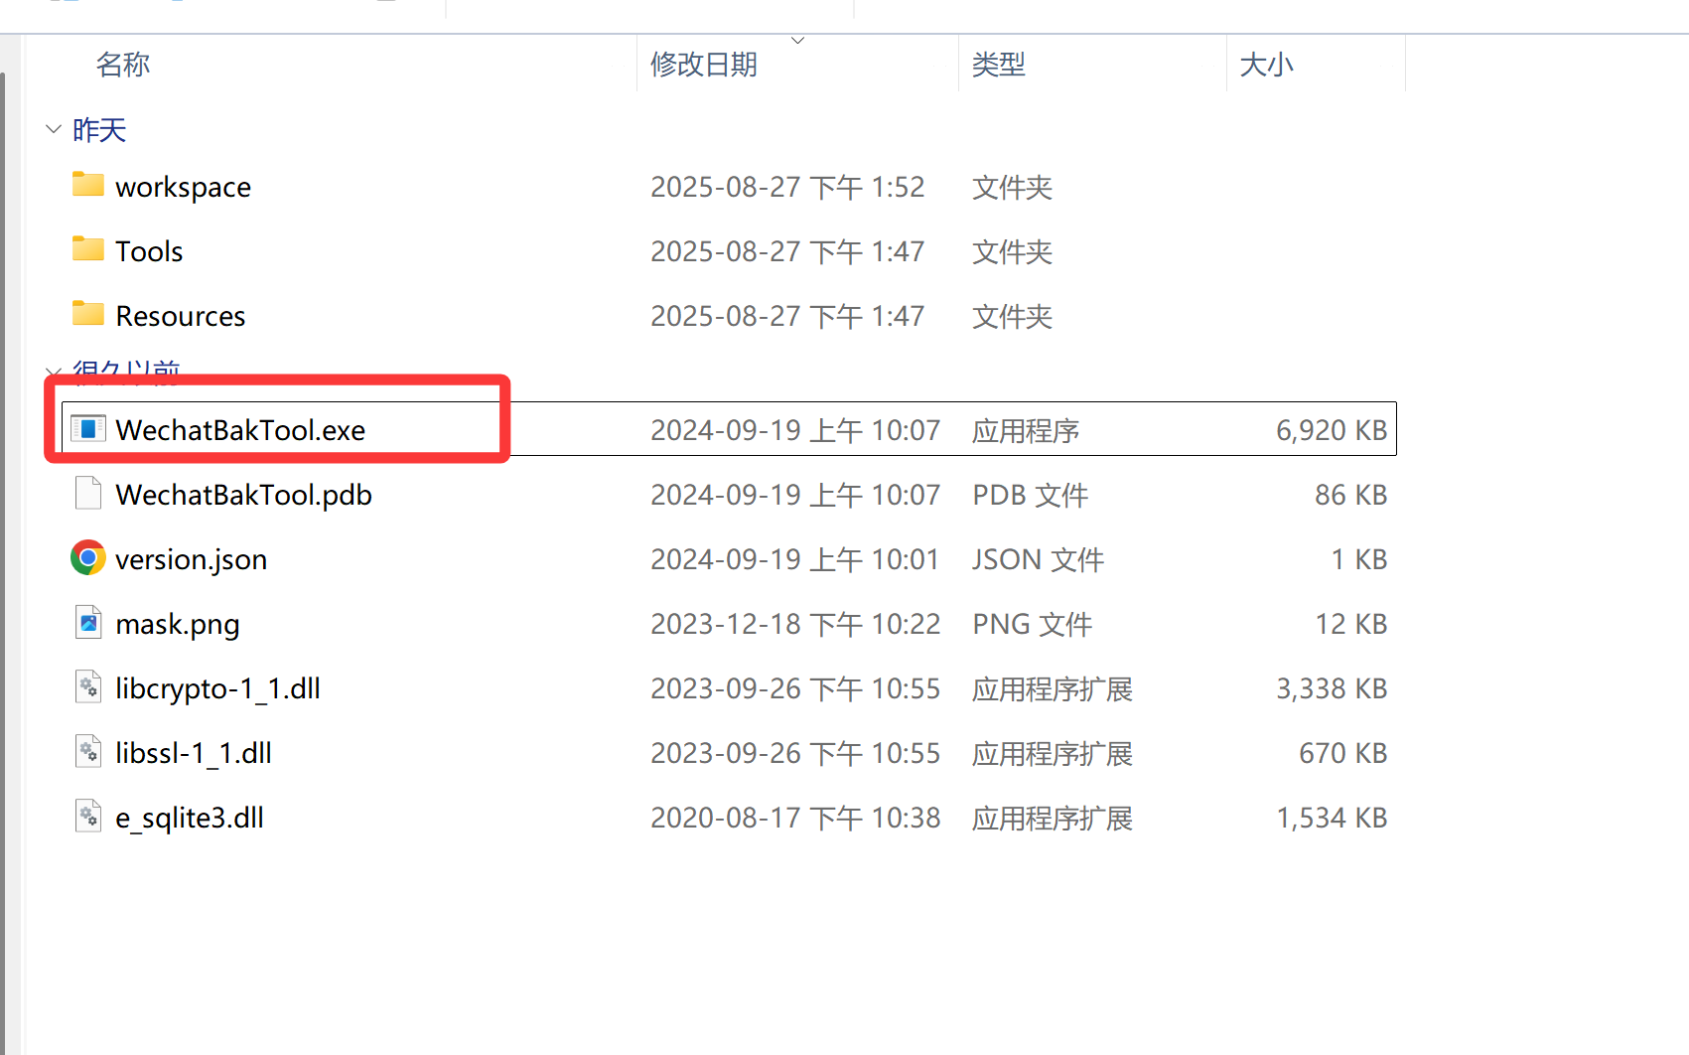Select the WechatBakTool.exe file name
Viewport: 1689px width, 1055px height.
coord(240,430)
